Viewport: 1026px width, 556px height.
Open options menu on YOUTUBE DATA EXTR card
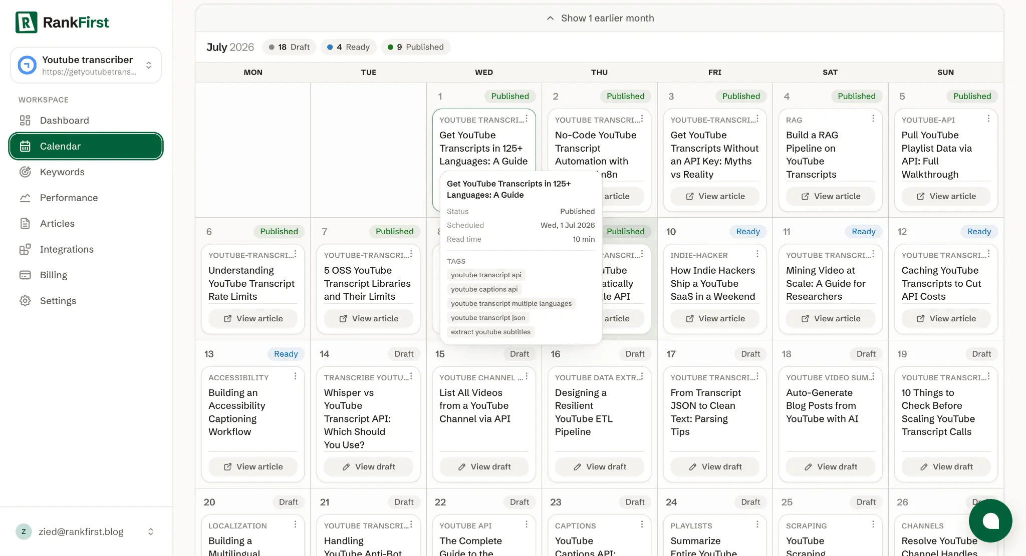coord(642,376)
